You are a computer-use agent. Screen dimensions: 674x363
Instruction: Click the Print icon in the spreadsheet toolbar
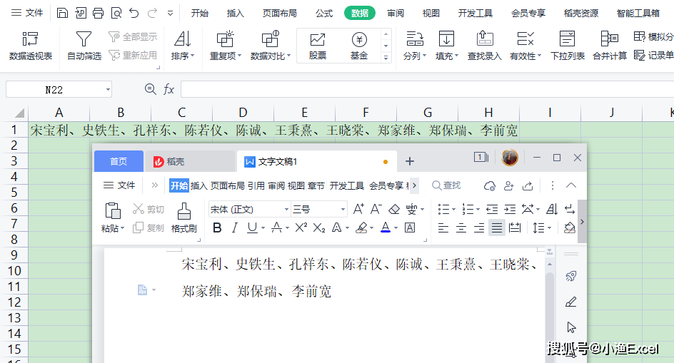tap(99, 13)
